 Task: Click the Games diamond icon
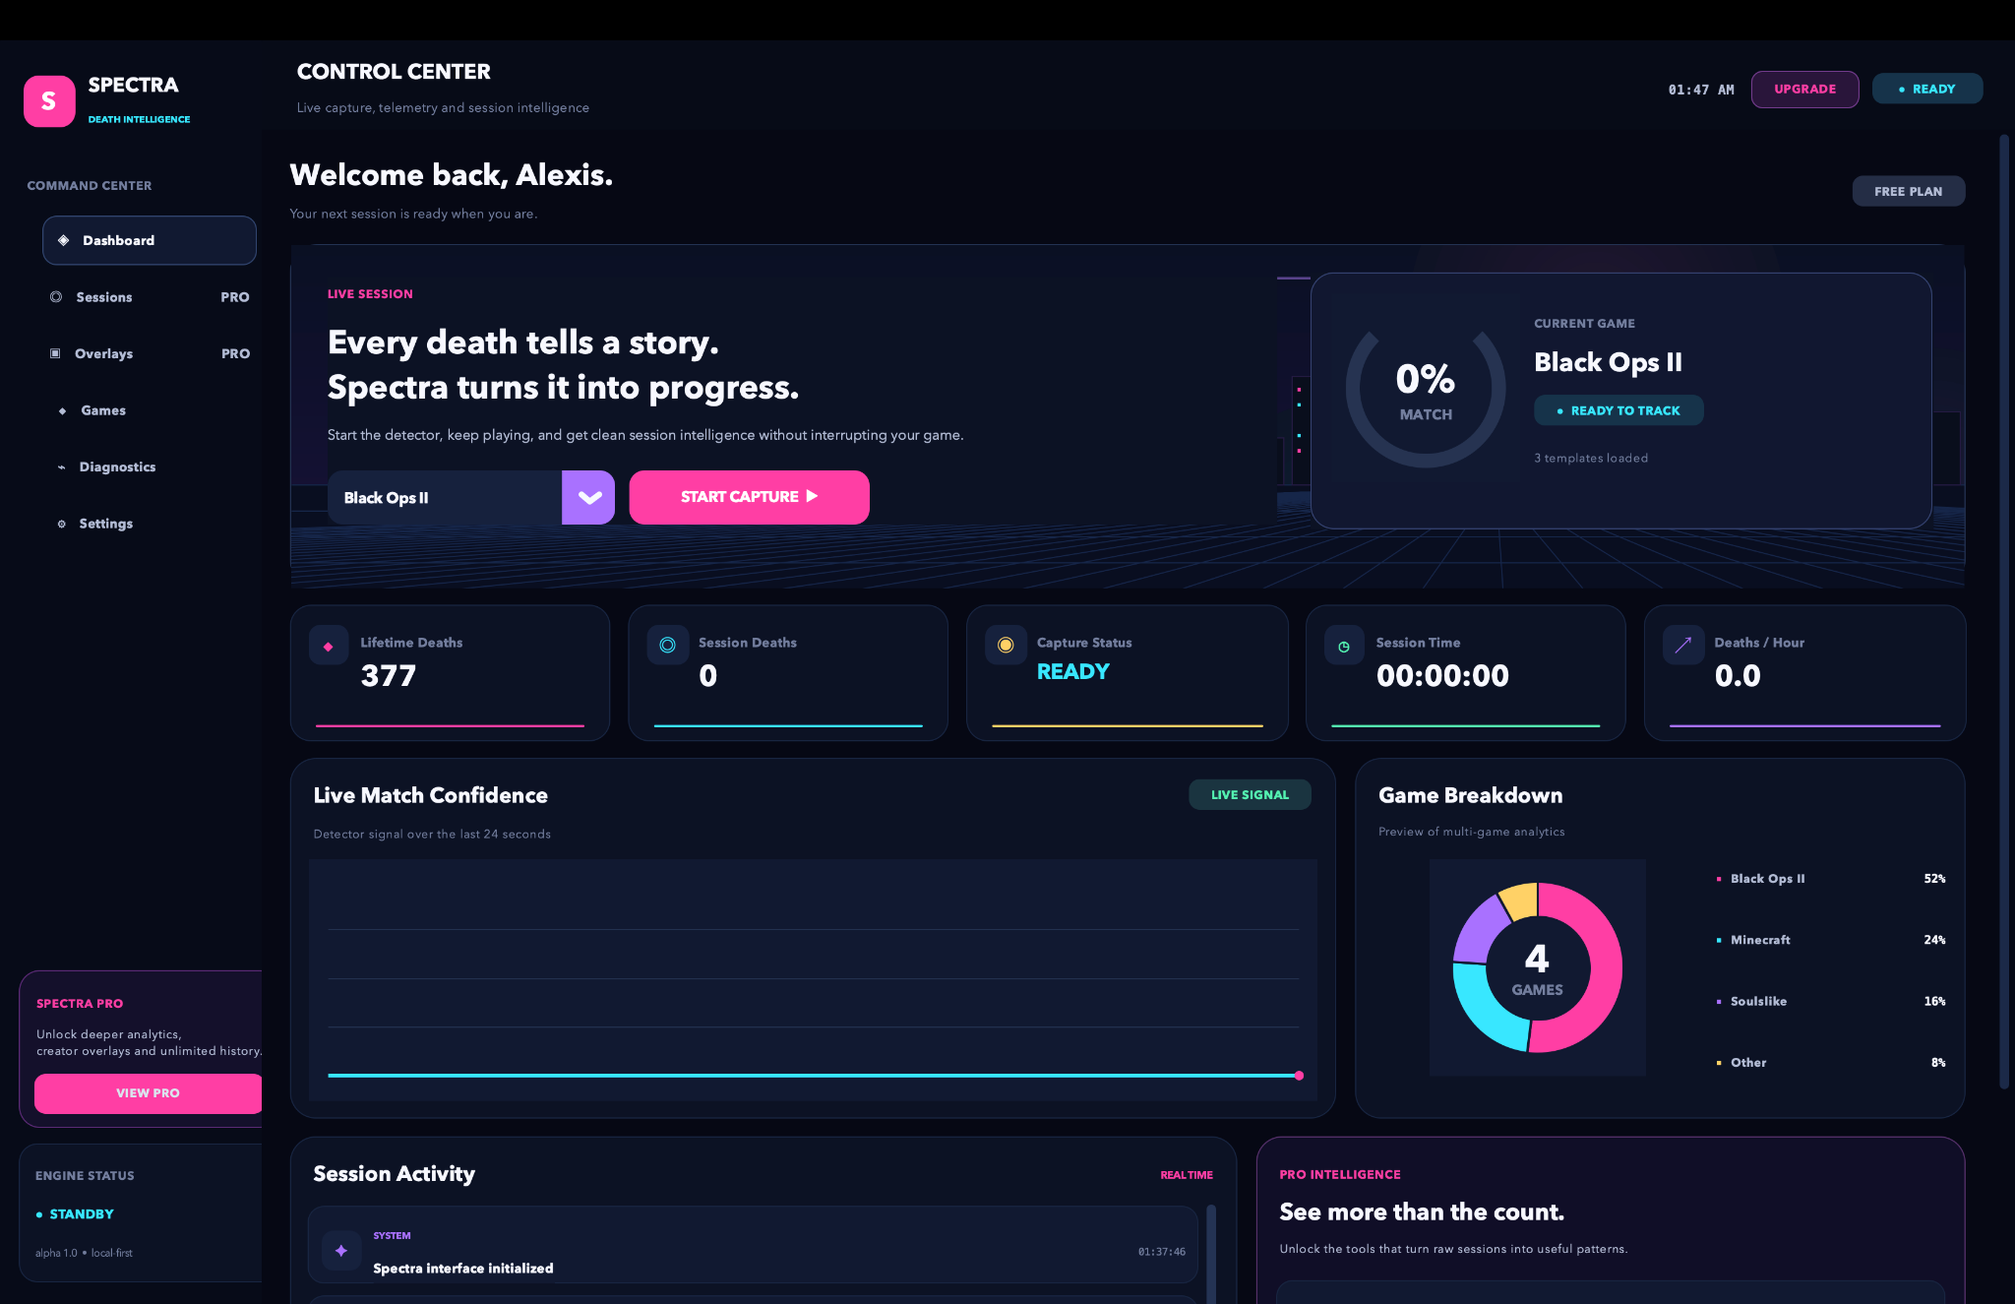point(62,410)
